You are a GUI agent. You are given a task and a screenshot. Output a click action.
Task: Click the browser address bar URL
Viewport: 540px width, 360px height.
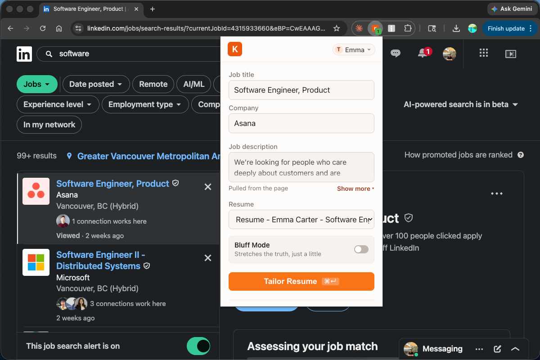(x=206, y=28)
